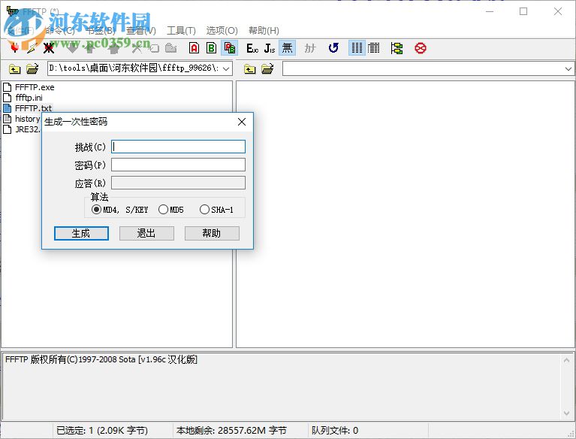Open local change-folder icon
Image resolution: width=576 pixels, height=439 pixels.
coord(32,68)
